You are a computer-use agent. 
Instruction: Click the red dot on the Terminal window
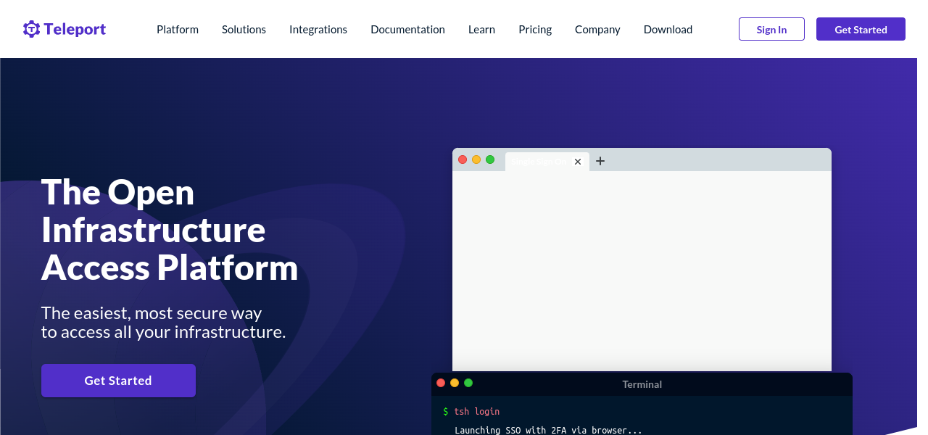pyautogui.click(x=441, y=383)
